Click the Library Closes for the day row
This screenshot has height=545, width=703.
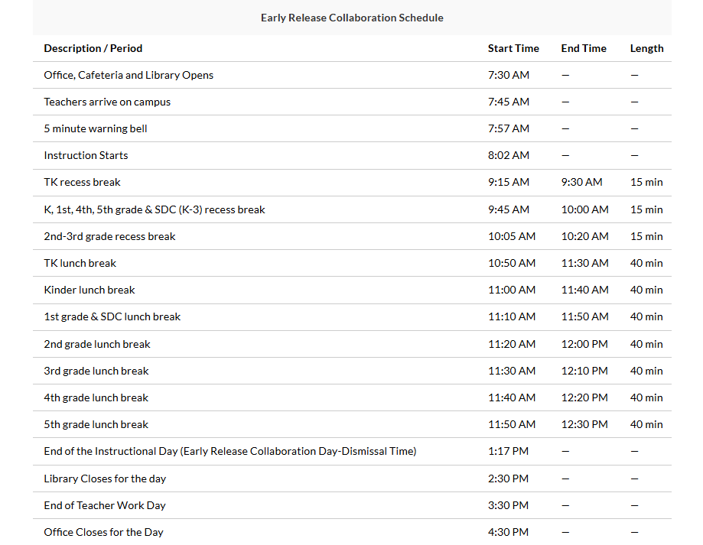click(x=105, y=478)
